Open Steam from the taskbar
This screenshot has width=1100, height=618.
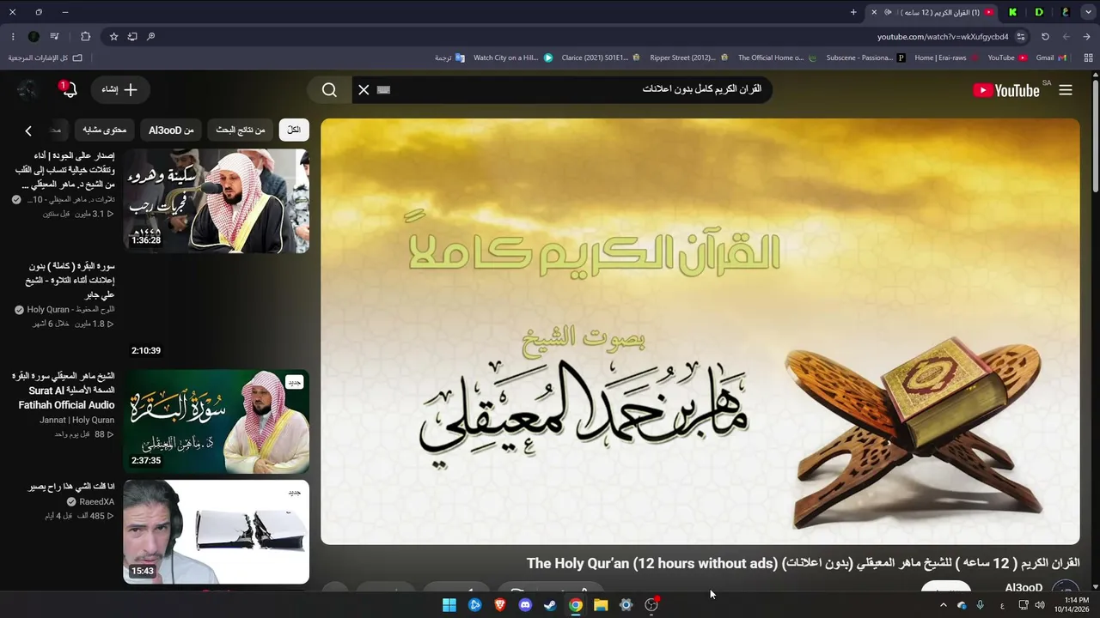(x=550, y=605)
